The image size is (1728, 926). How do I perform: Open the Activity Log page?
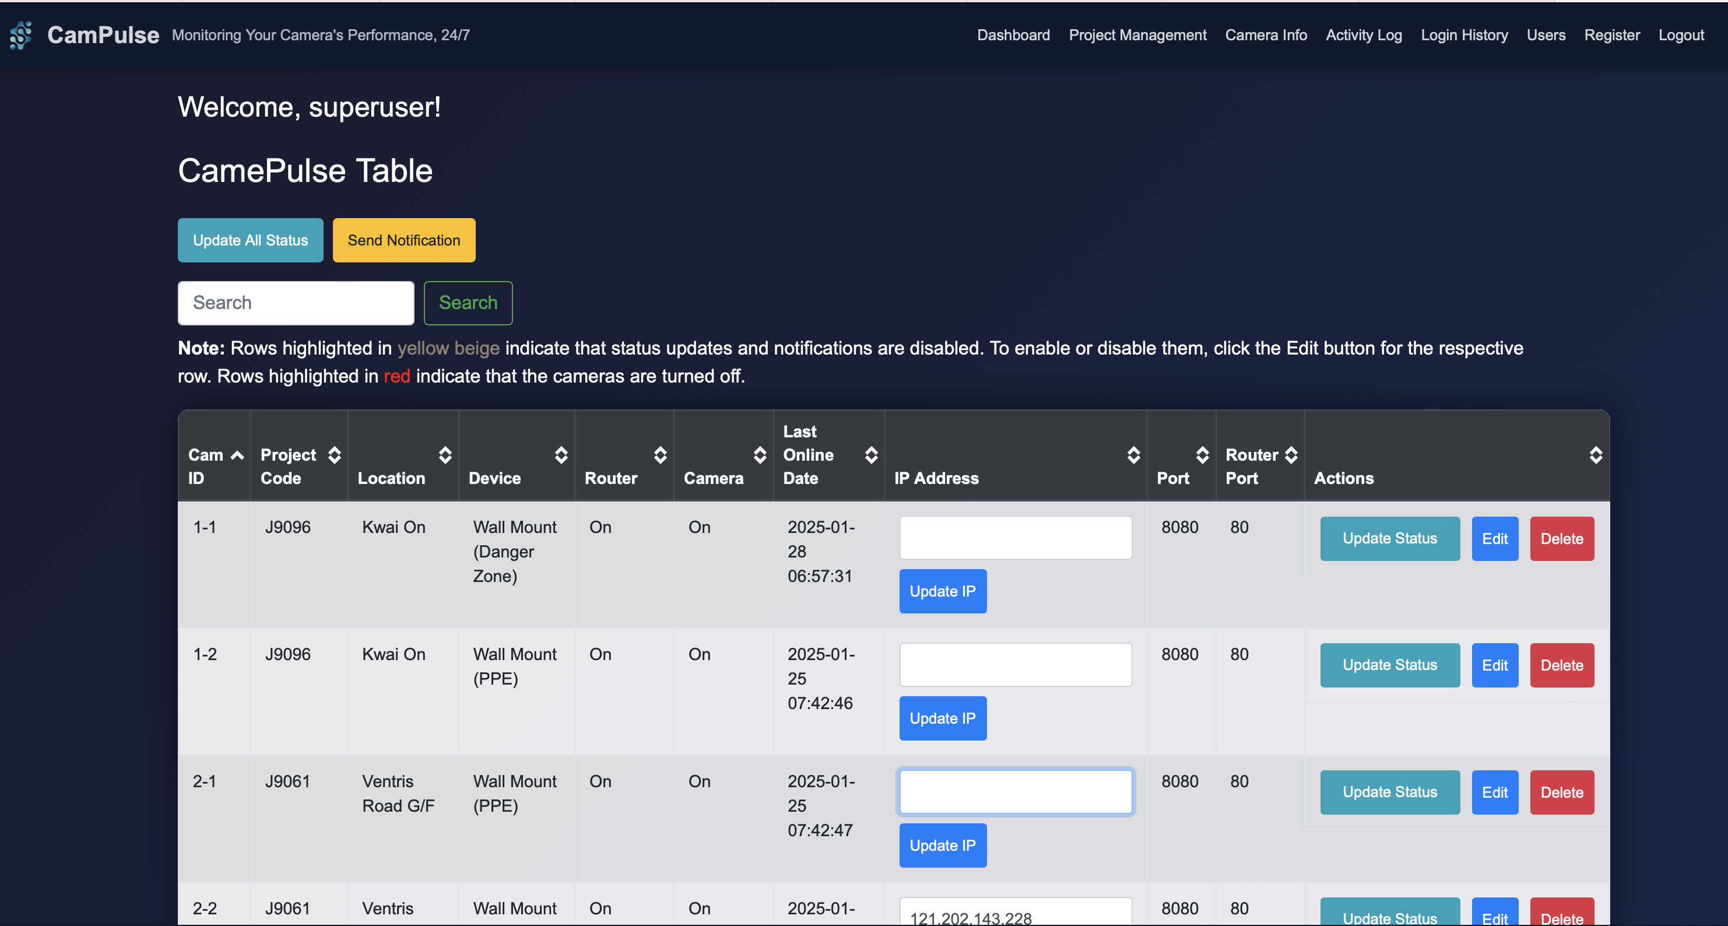tap(1363, 35)
